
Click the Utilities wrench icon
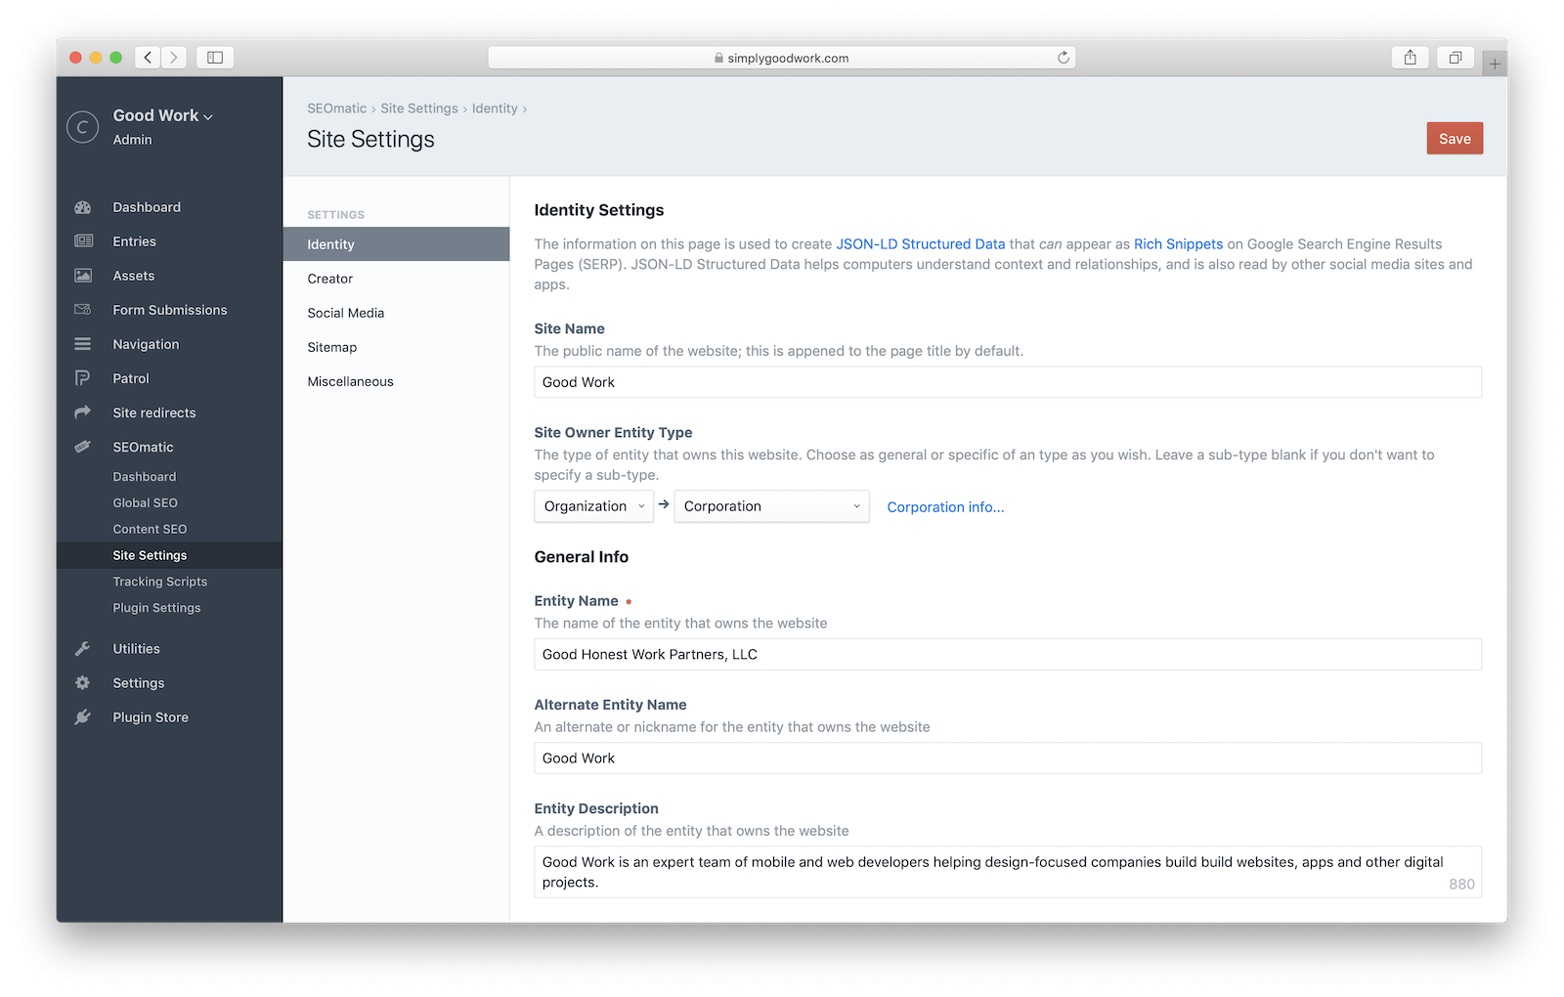pyautogui.click(x=83, y=649)
